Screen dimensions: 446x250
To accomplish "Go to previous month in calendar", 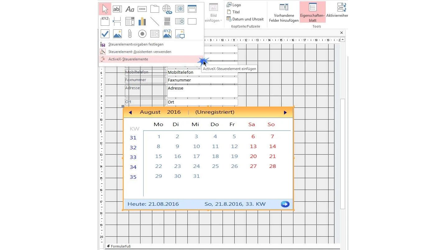I will 130,112.
